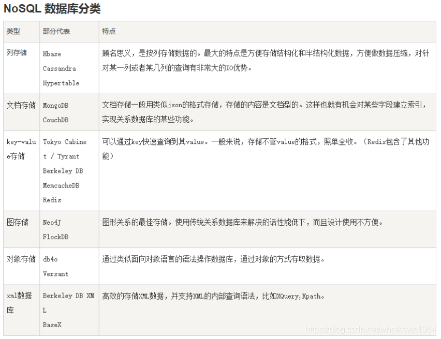Click the description starting '文档存储一般用类似json'
Image resolution: width=441 pixels, height=339 pixels.
(264, 112)
